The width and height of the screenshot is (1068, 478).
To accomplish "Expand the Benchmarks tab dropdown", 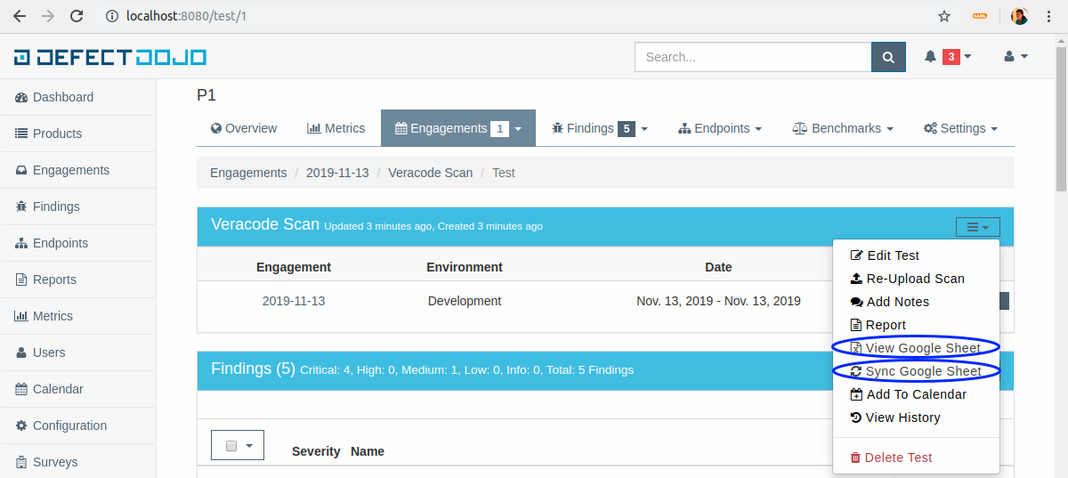I will click(842, 128).
